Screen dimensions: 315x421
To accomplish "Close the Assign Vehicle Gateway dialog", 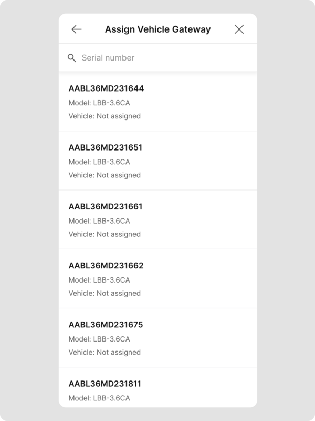I will point(239,29).
